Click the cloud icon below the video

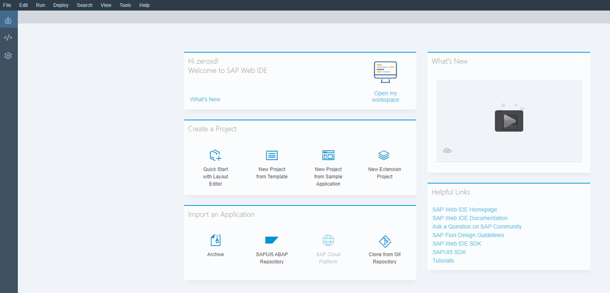point(447,151)
